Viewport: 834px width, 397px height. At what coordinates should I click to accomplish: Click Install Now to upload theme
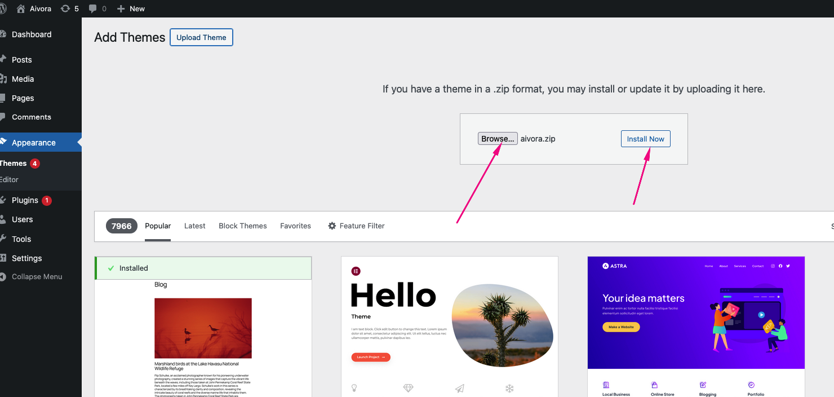point(645,139)
